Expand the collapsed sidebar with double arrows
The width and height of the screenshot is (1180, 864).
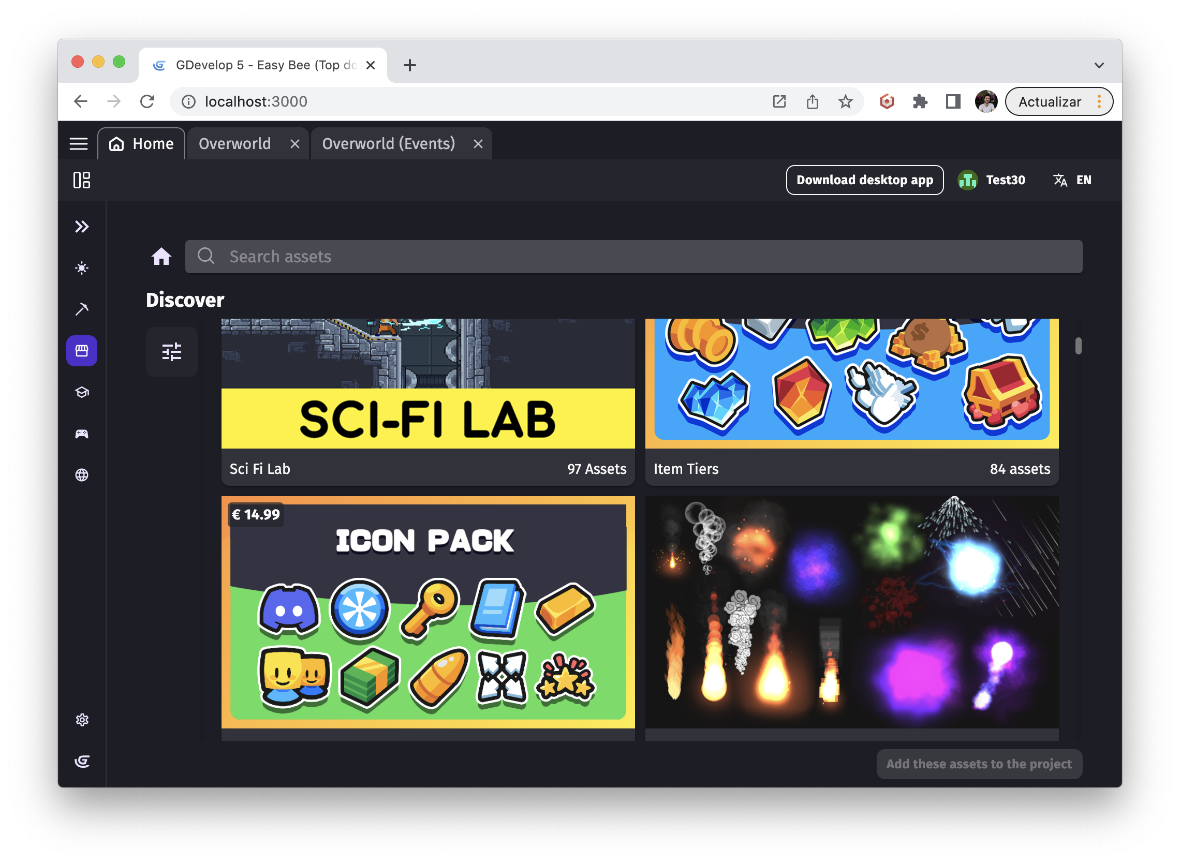[x=82, y=227]
